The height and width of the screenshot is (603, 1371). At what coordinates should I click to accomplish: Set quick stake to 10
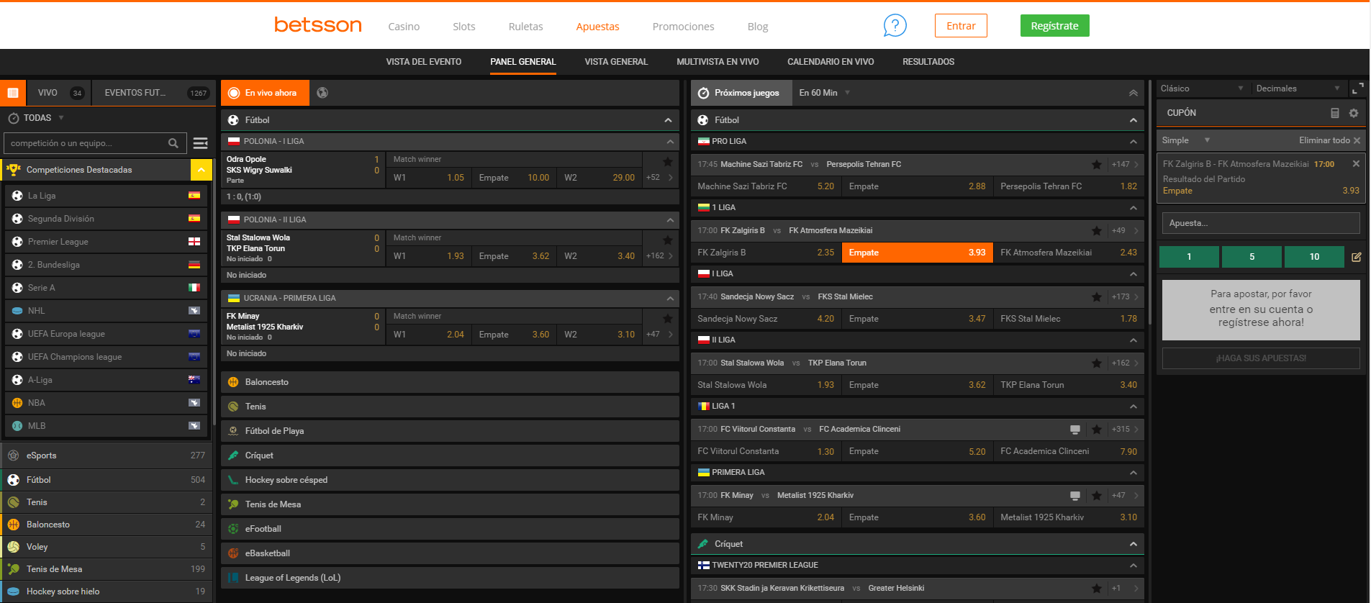click(x=1314, y=257)
